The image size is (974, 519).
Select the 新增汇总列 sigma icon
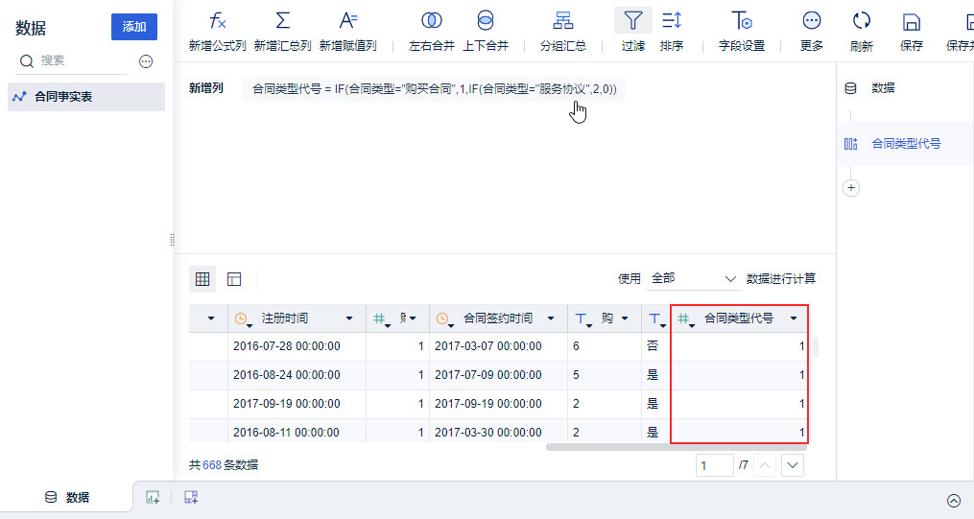point(283,21)
